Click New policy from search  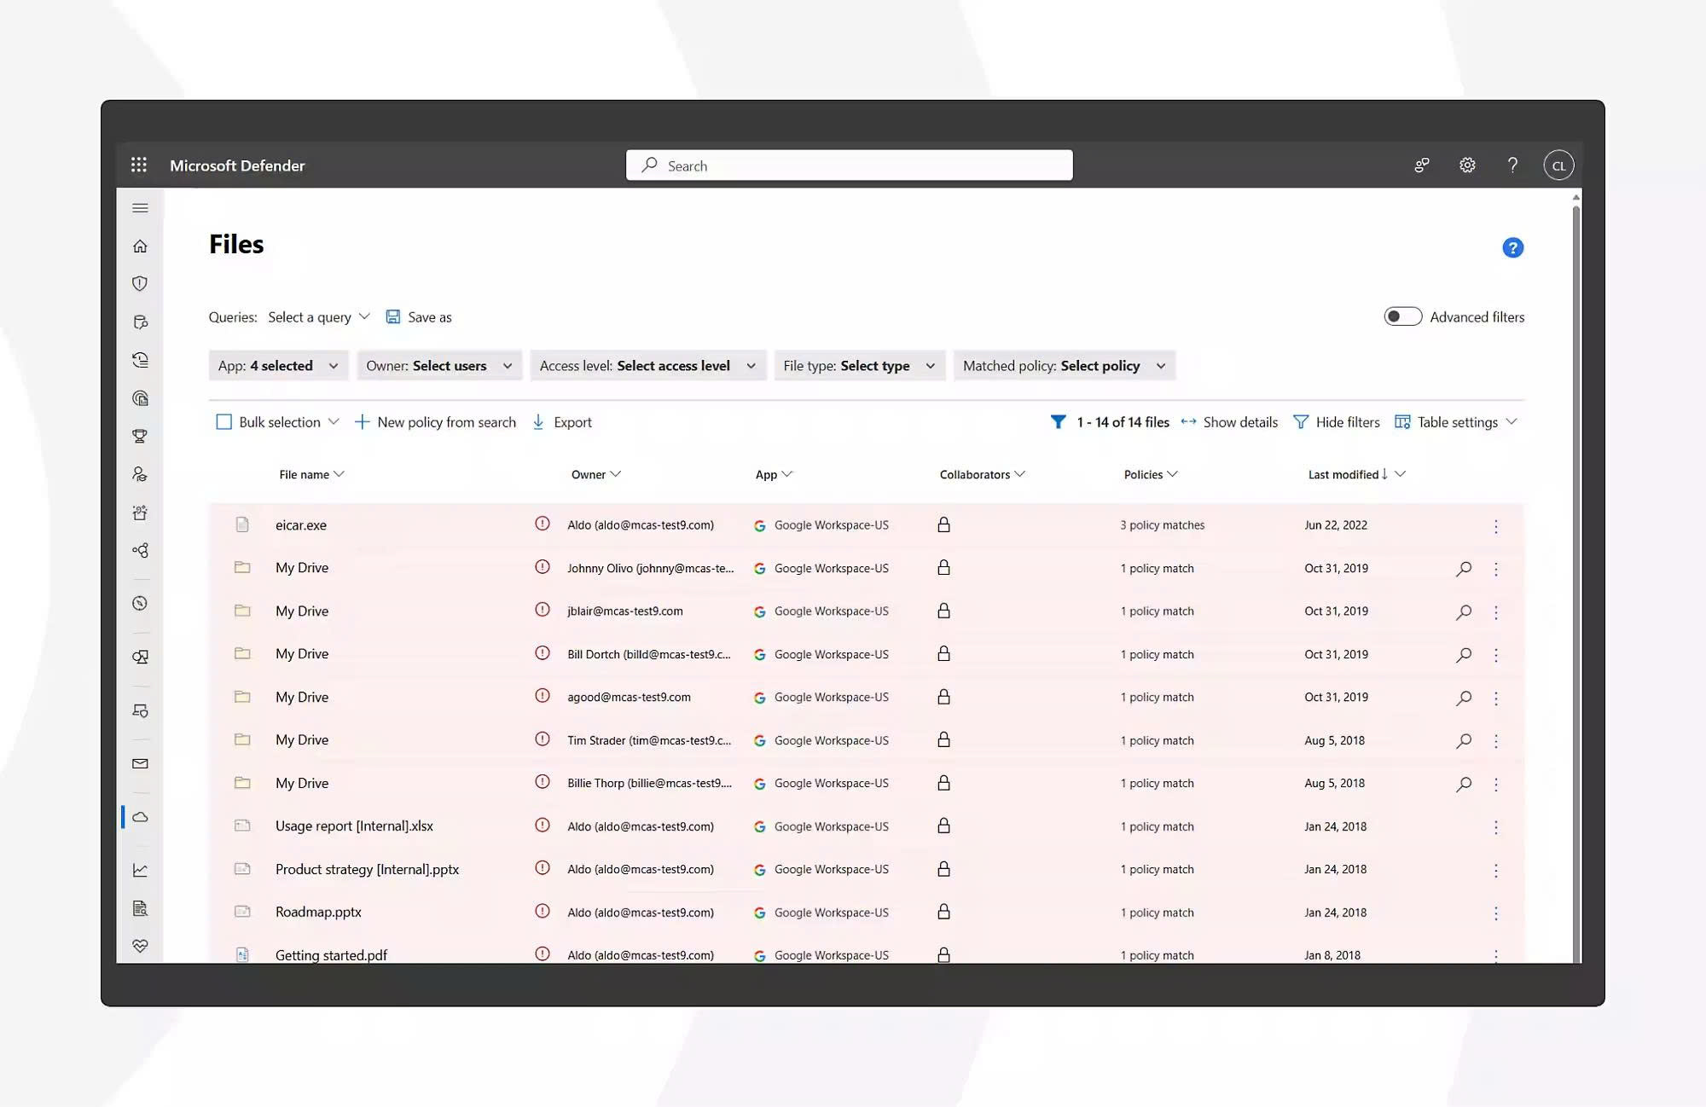[x=436, y=422]
